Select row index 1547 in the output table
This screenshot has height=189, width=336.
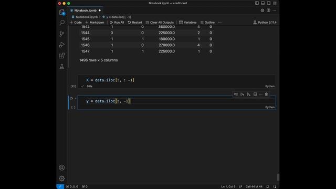click(x=85, y=51)
